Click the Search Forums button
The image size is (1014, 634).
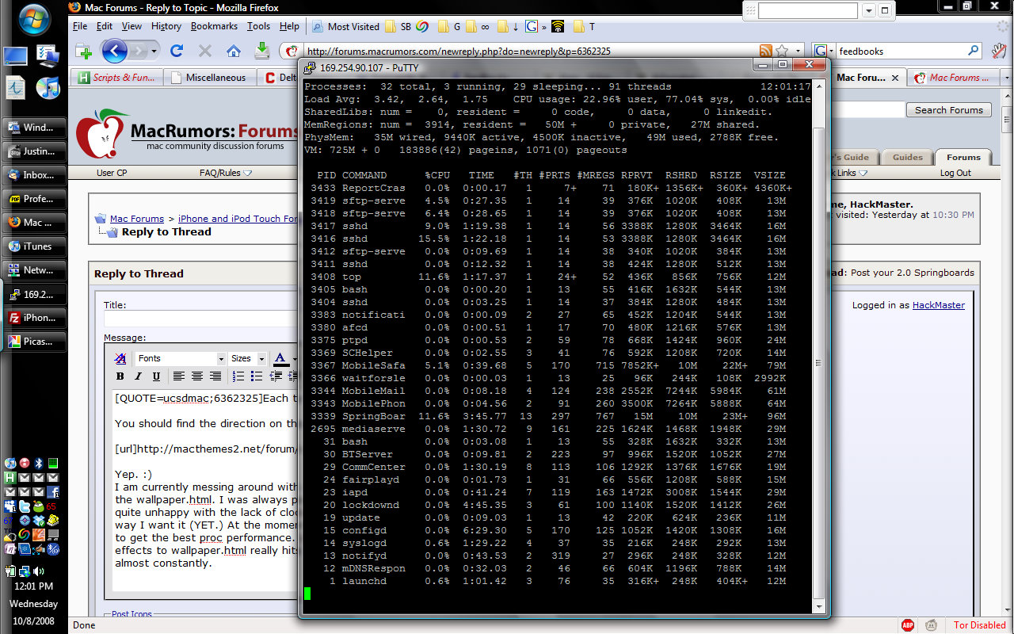pos(948,110)
